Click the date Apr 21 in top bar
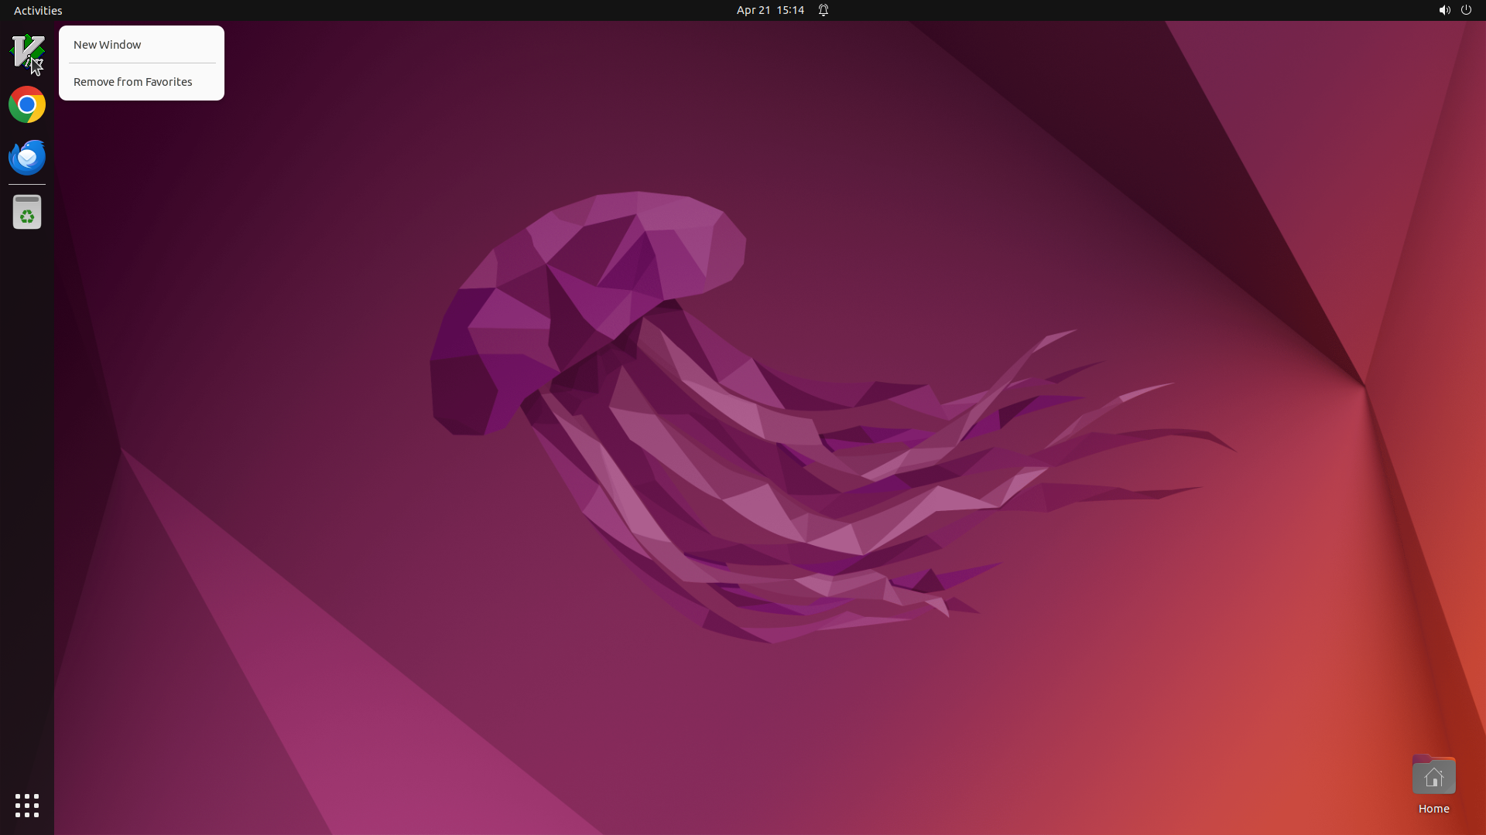 coord(753,10)
